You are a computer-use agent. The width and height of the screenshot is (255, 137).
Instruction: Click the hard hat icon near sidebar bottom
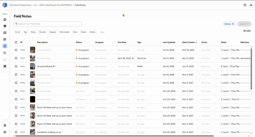(x=5, y=126)
